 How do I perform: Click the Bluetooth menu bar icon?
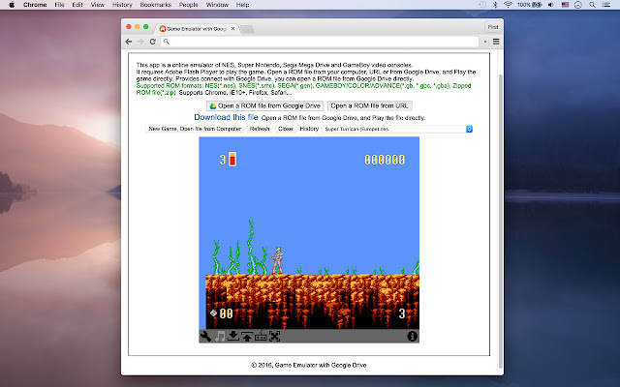click(495, 5)
